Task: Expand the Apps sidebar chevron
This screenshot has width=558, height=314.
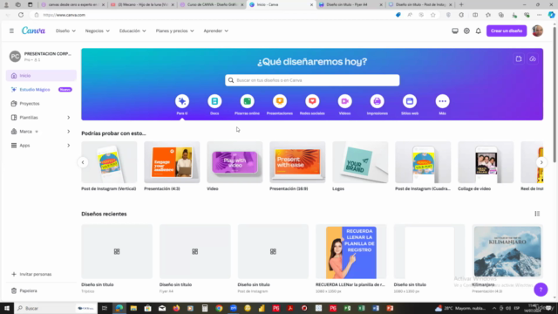Action: [x=69, y=146]
